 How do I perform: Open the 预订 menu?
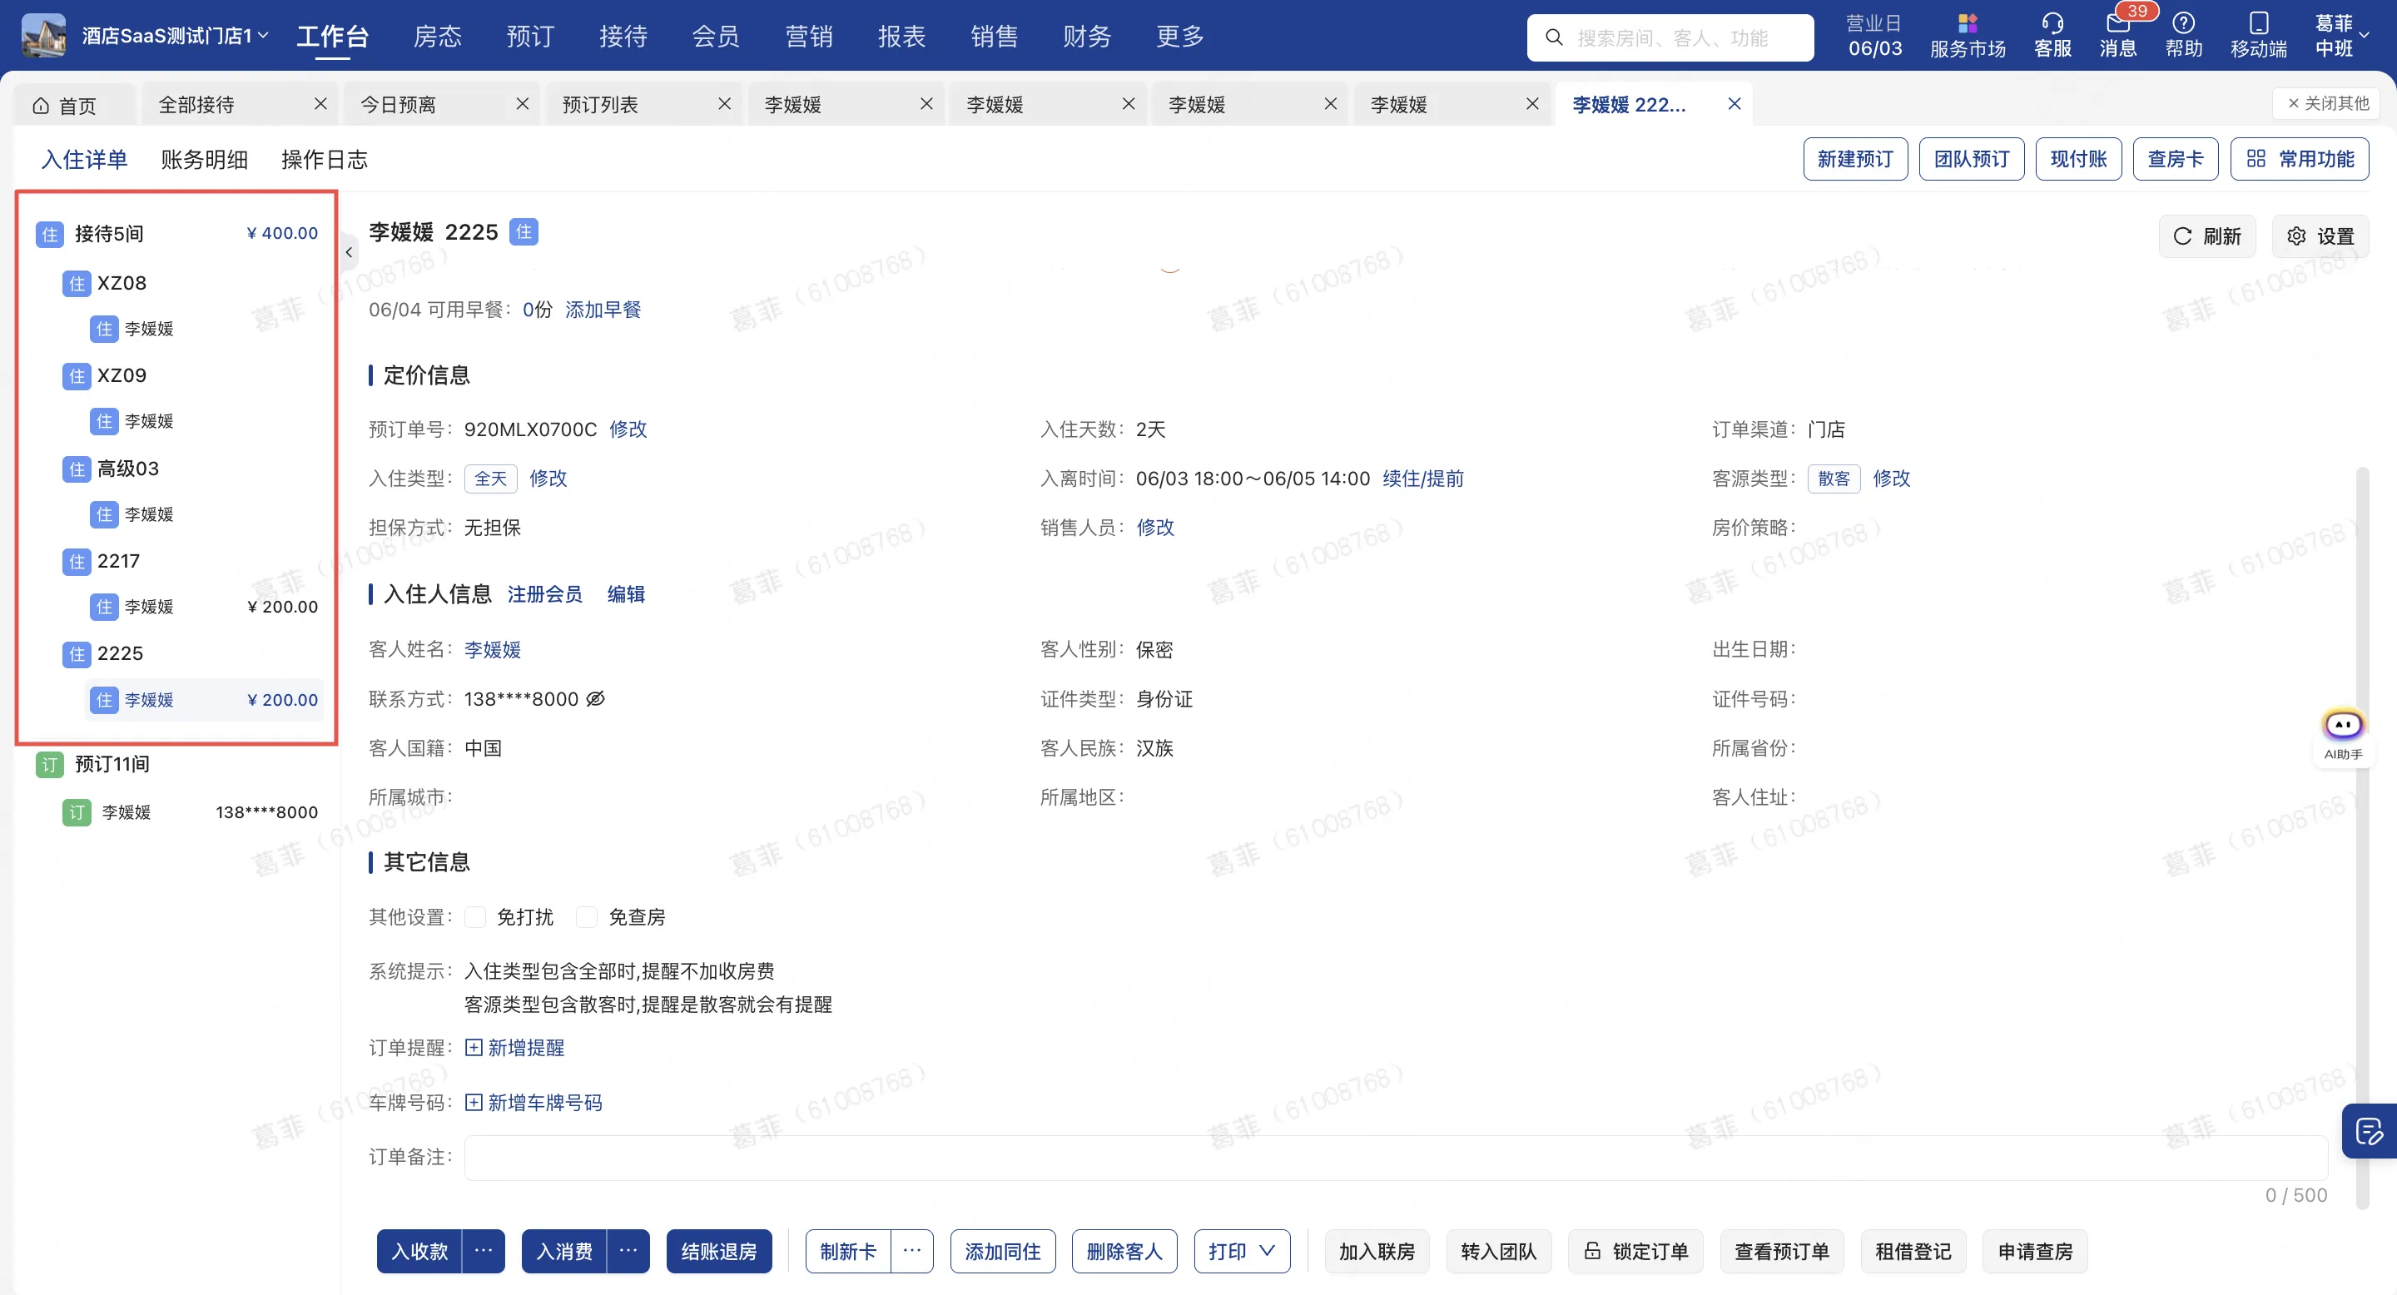530,37
